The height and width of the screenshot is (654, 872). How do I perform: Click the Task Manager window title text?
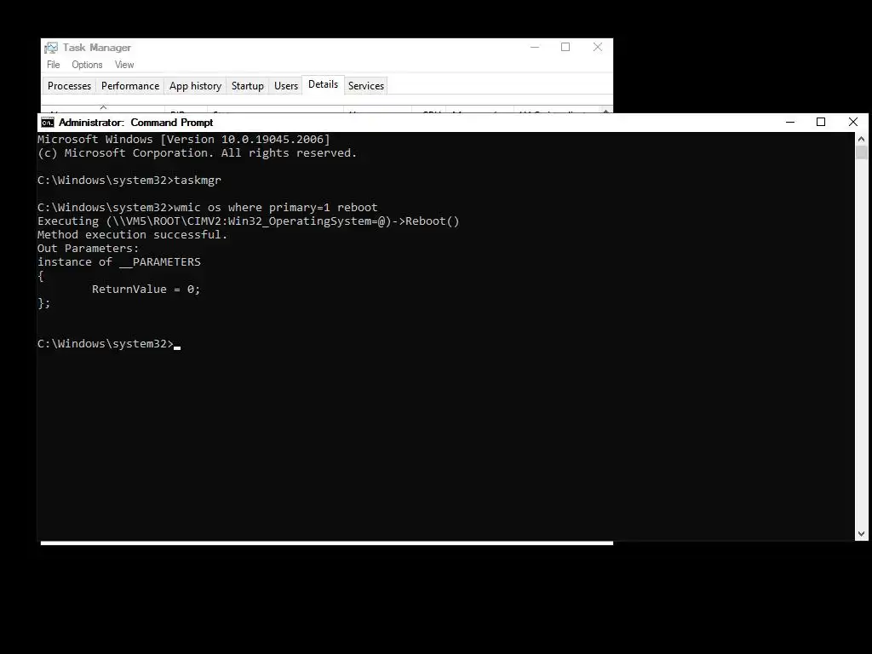pyautogui.click(x=97, y=48)
